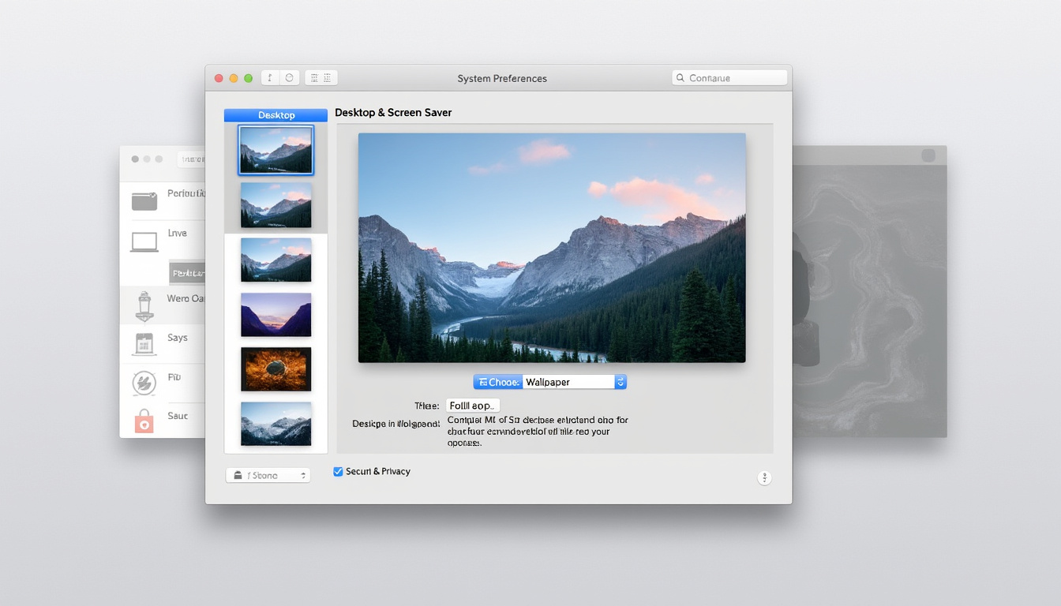Click the stepper arrows on Wallpaper dropdown
The width and height of the screenshot is (1061, 606).
(x=620, y=382)
